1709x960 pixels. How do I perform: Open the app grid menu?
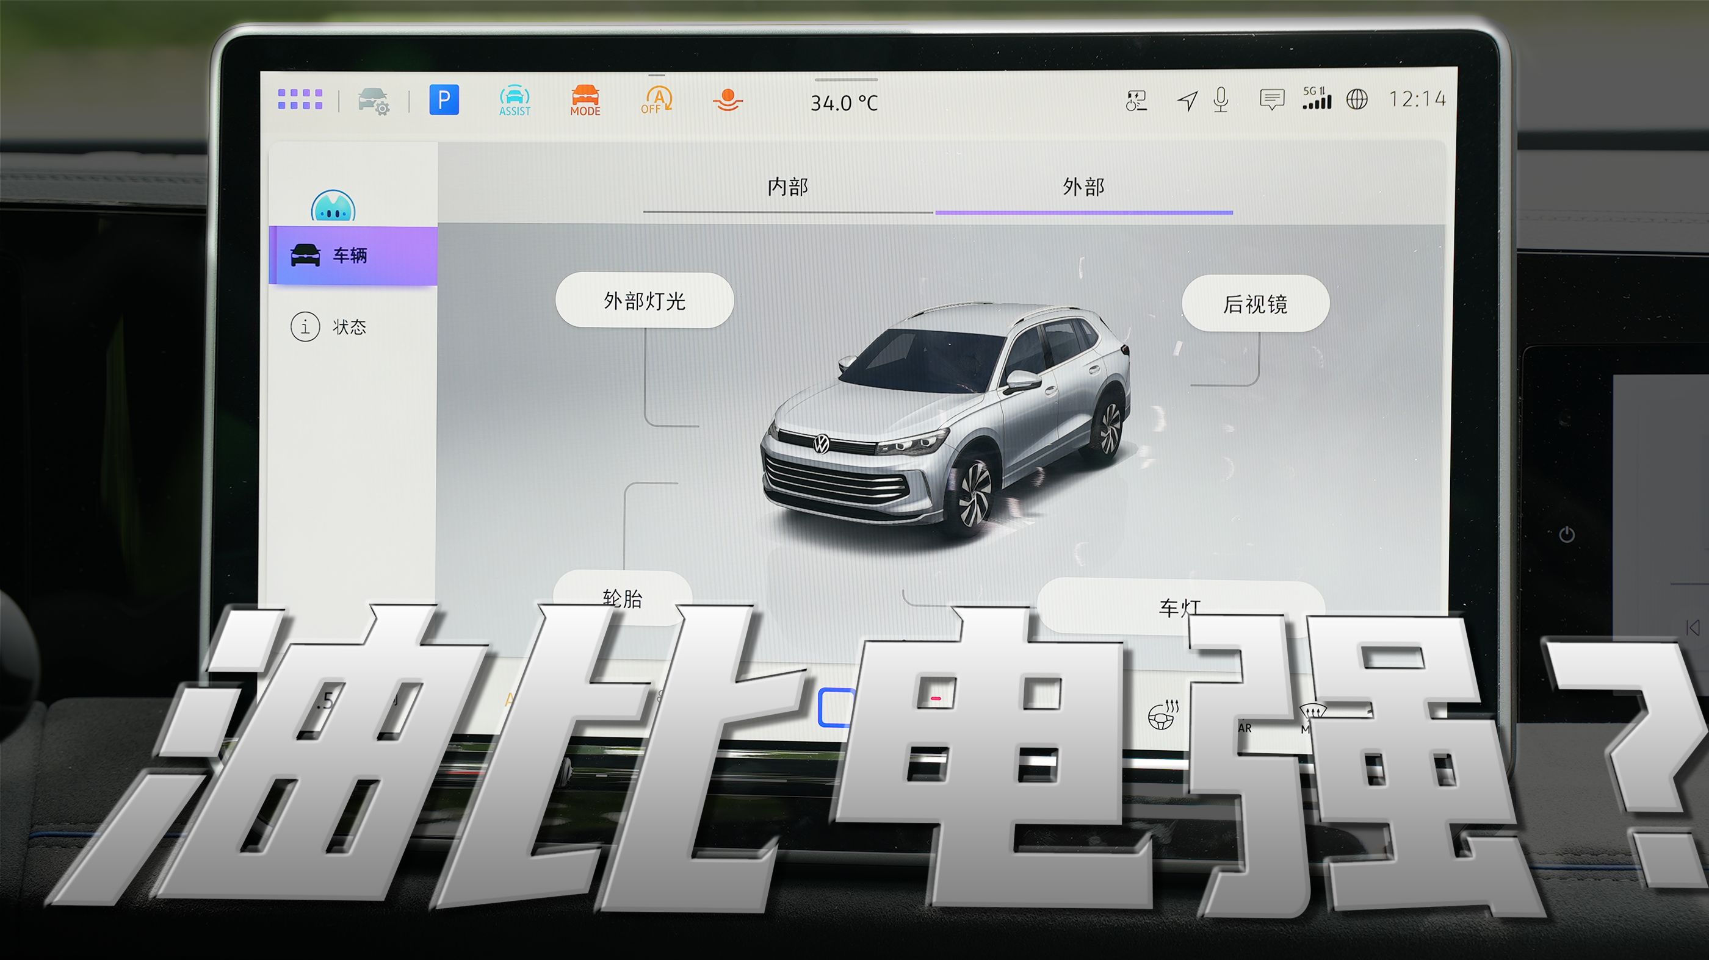pos(300,99)
